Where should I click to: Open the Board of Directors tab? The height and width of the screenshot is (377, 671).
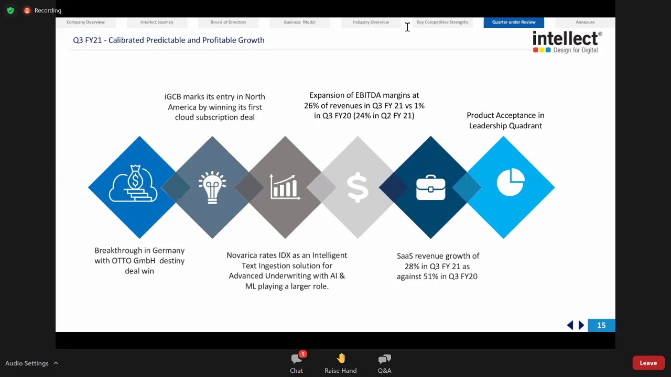(228, 22)
